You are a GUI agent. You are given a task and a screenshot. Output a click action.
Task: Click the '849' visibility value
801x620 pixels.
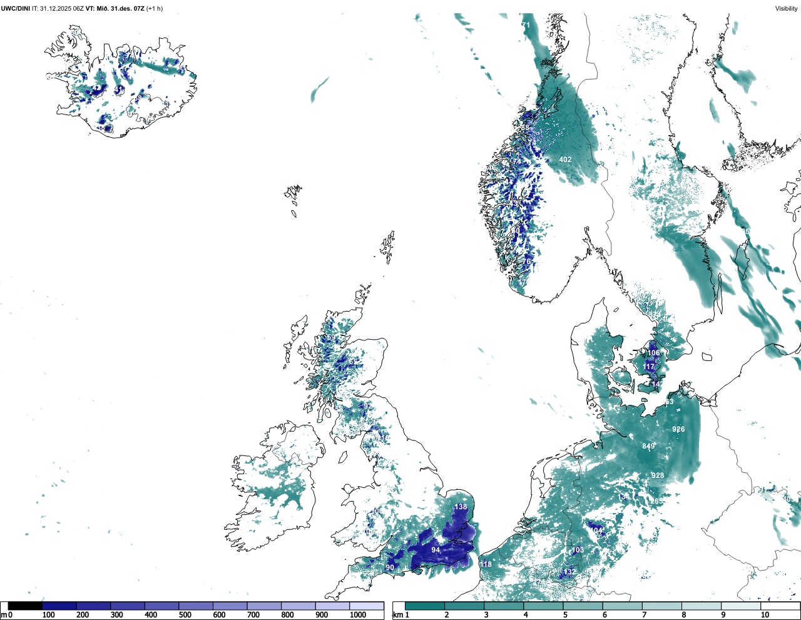[x=648, y=446]
